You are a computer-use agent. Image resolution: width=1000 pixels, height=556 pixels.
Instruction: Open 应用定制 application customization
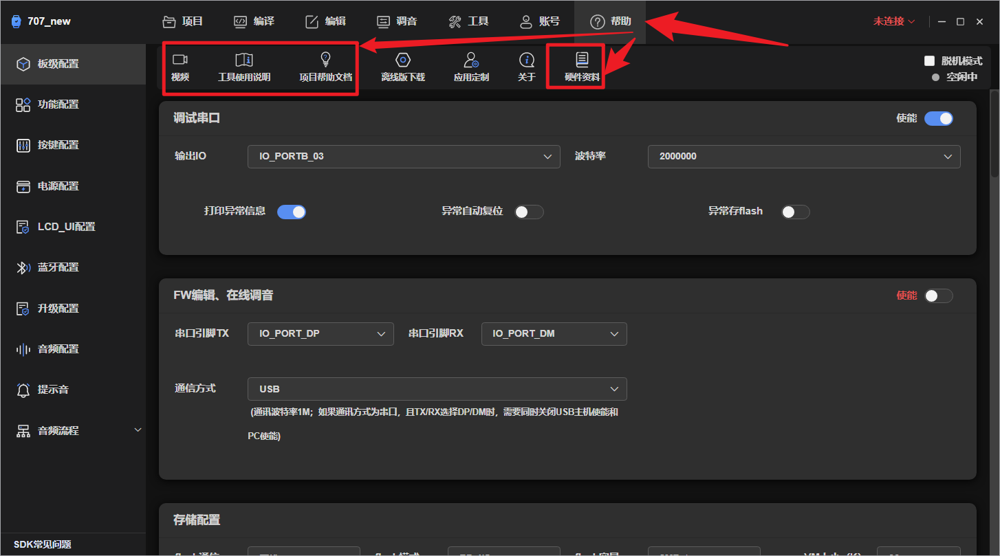471,67
